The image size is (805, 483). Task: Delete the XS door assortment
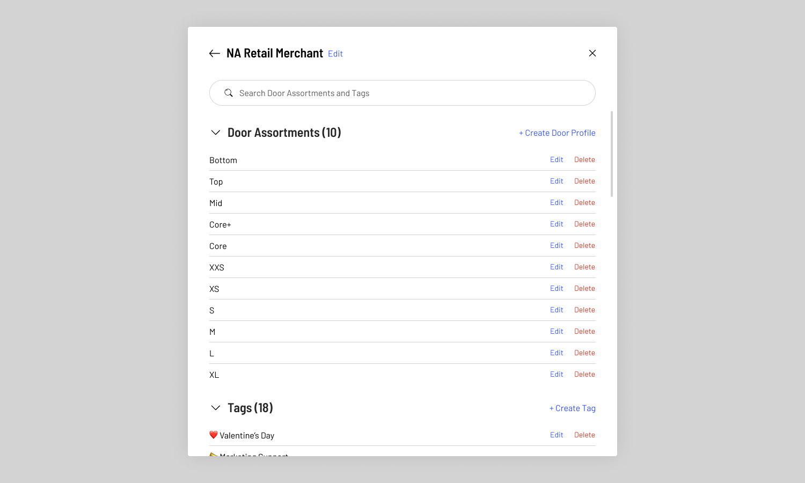coord(584,288)
